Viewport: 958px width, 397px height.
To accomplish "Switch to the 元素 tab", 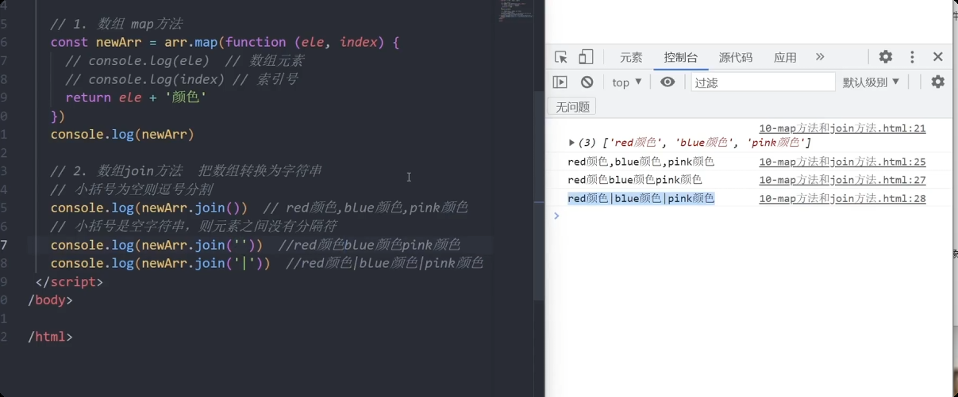I will pyautogui.click(x=631, y=57).
